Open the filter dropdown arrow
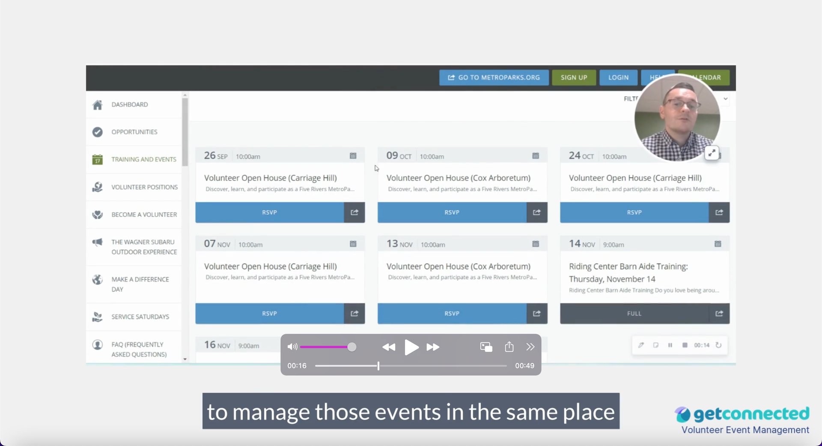The width and height of the screenshot is (822, 446). point(726,99)
